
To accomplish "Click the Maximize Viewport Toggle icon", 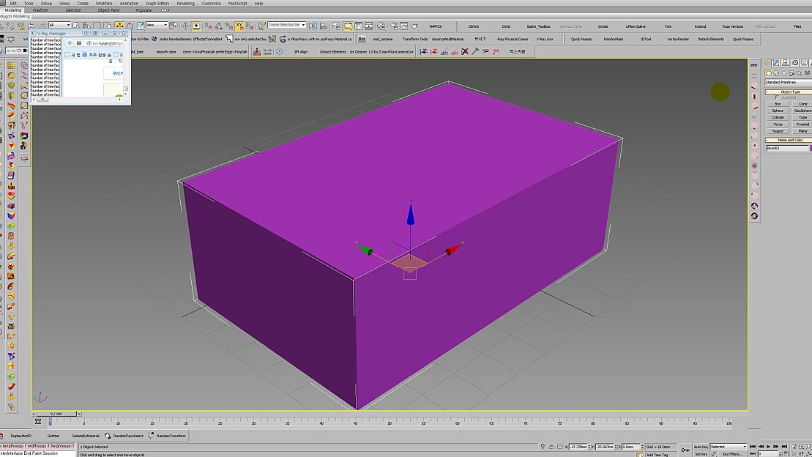I will click(810, 453).
